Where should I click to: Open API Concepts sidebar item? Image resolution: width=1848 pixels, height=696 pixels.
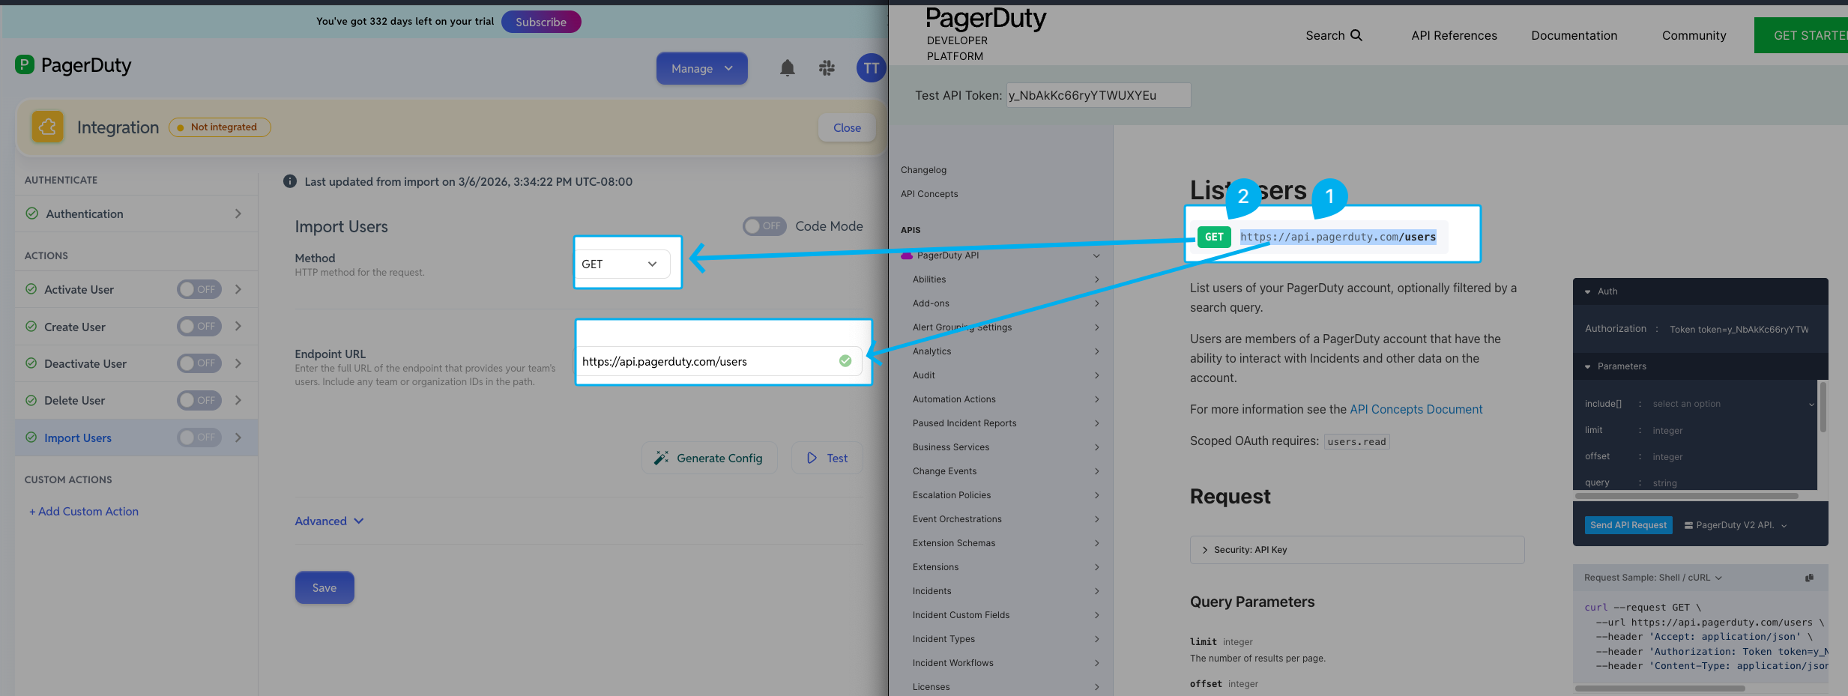[x=929, y=194]
